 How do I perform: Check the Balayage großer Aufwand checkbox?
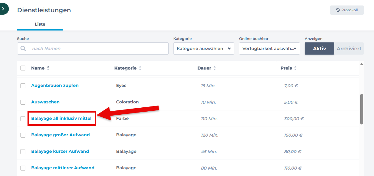point(23,135)
